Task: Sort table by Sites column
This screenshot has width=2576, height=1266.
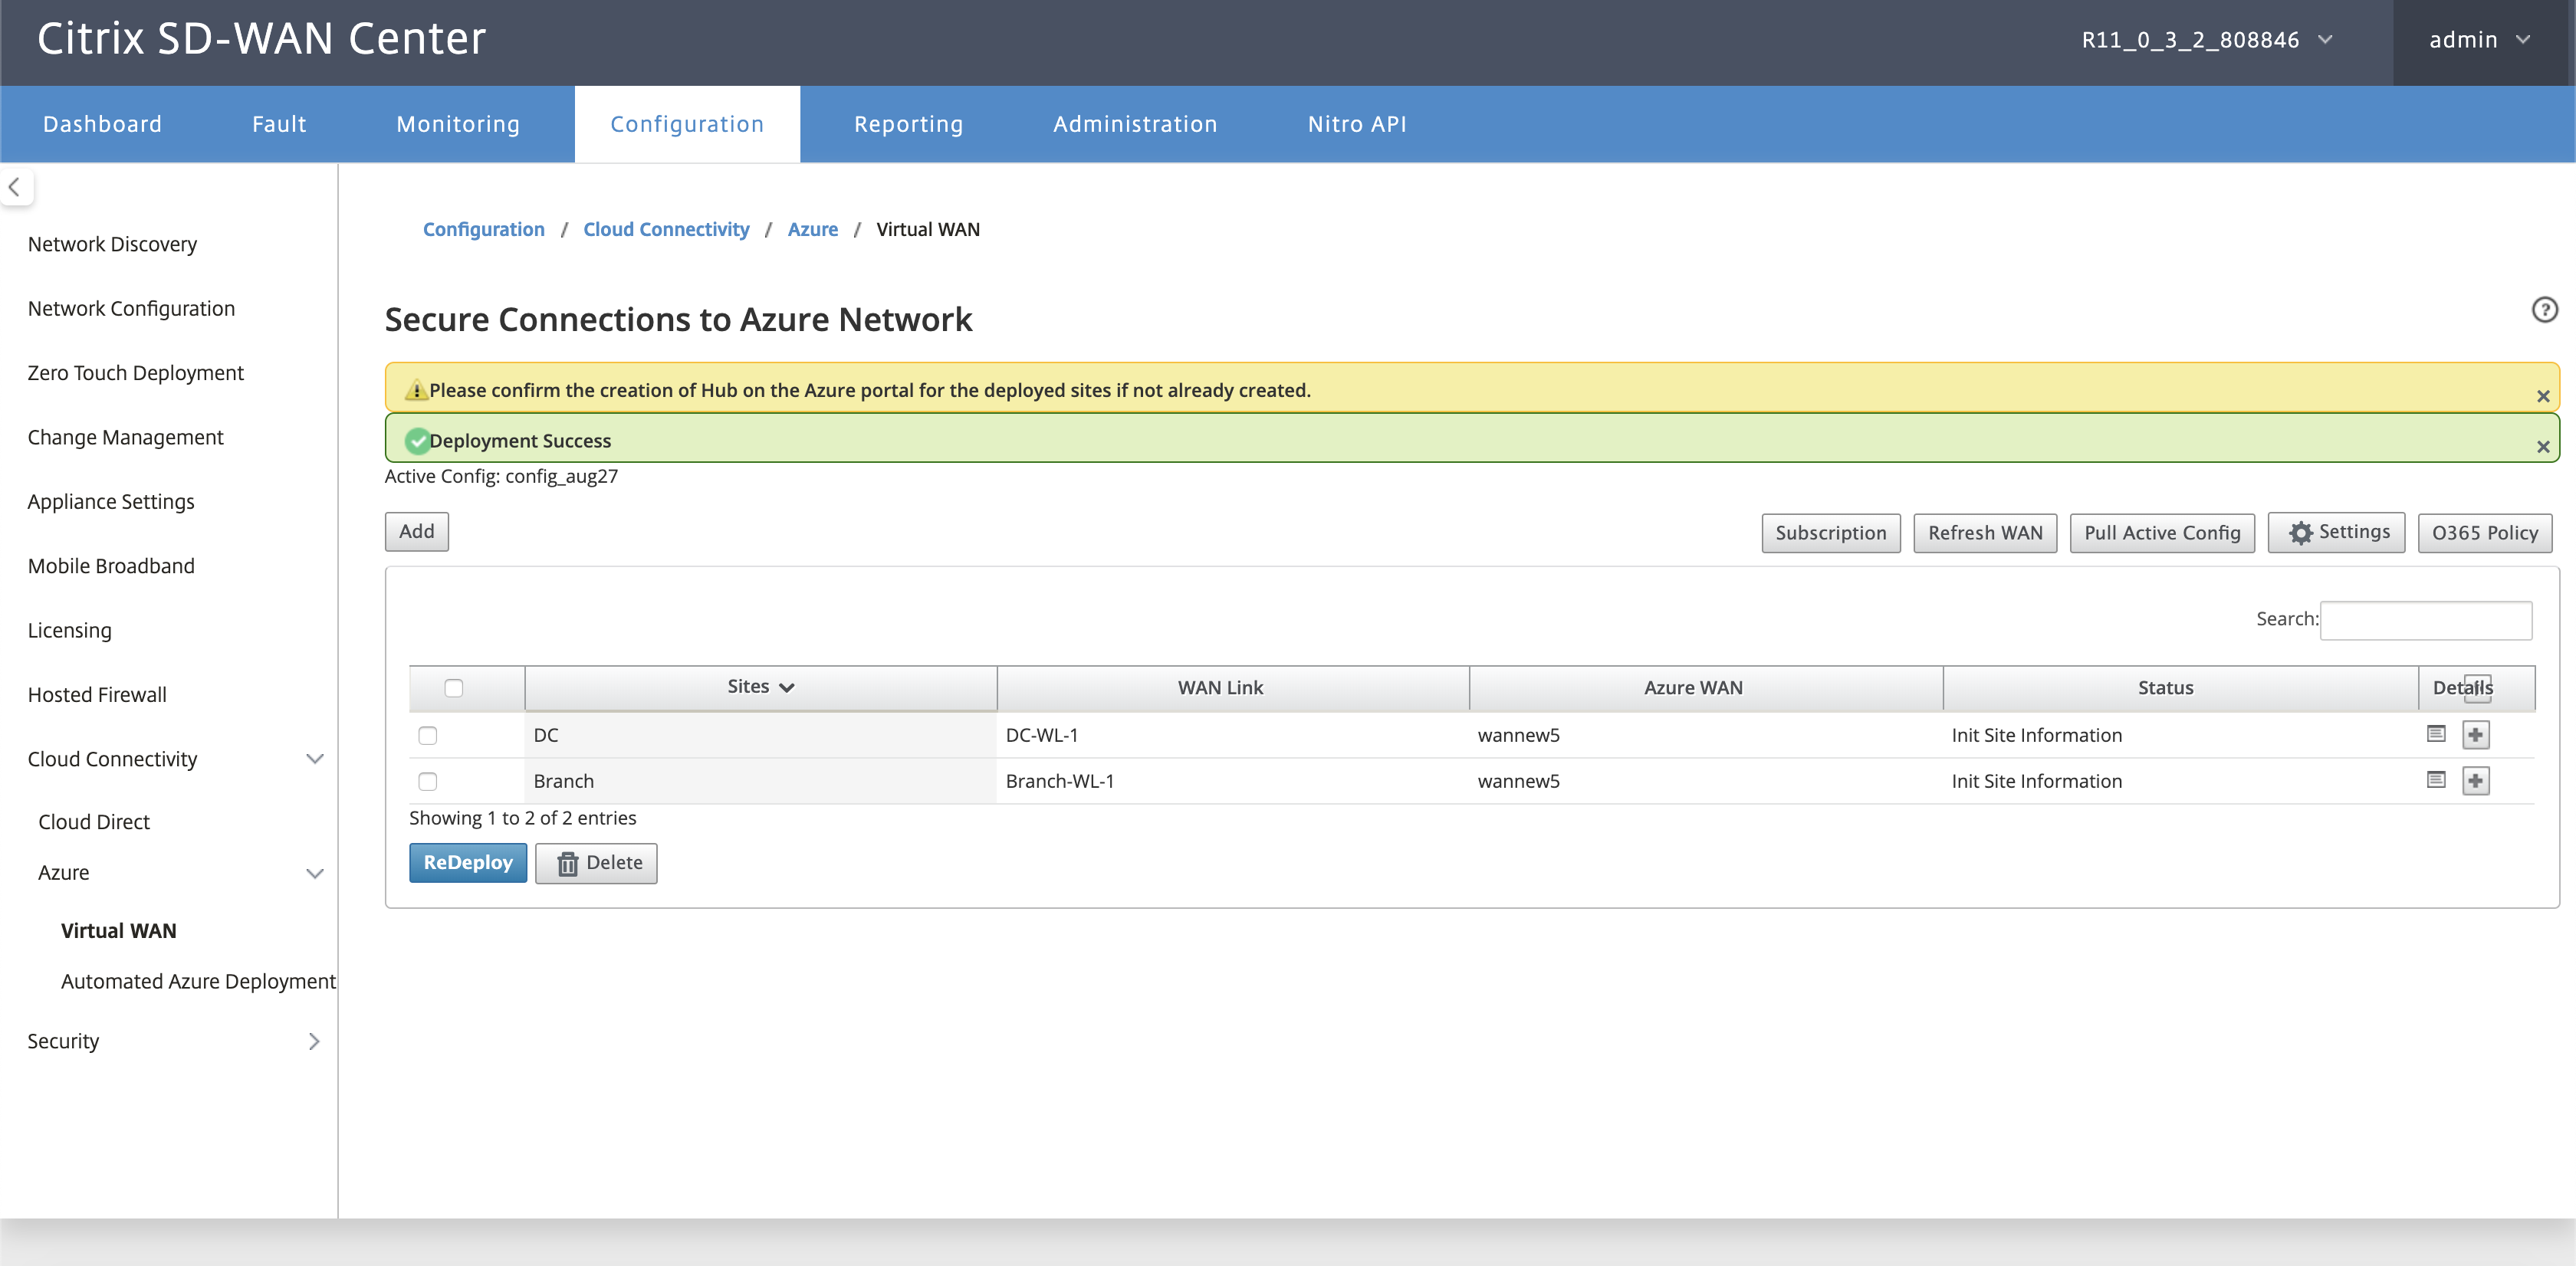Action: tap(761, 687)
